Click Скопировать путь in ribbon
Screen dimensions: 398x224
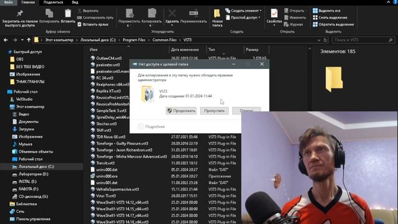point(95,17)
